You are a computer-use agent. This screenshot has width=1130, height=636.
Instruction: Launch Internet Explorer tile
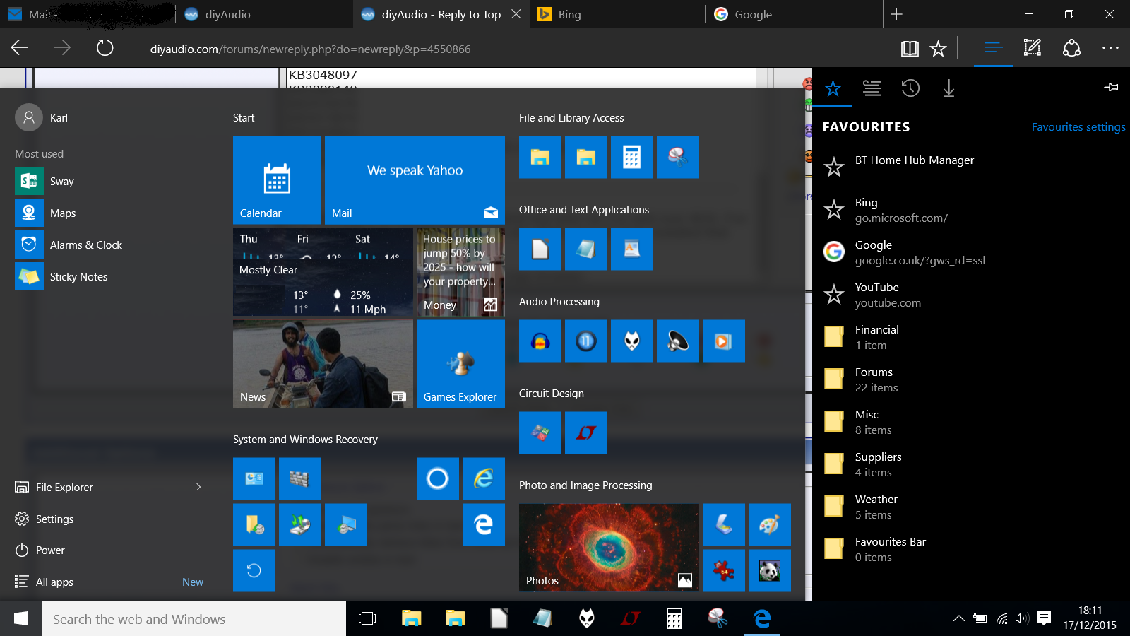[484, 479]
